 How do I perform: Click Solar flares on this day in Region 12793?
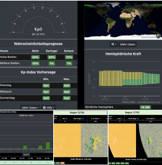[x=136, y=159]
